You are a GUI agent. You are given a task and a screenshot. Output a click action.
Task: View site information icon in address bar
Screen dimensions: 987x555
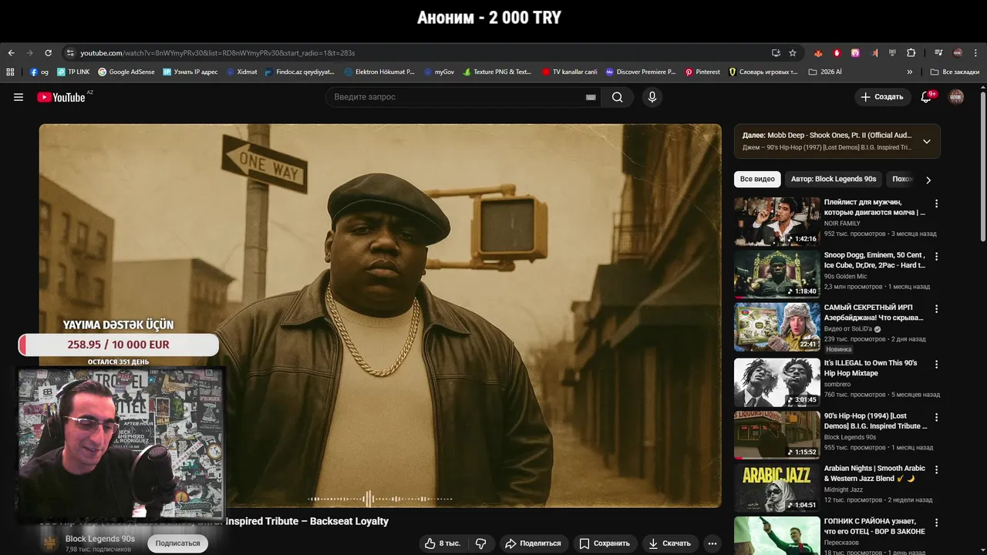coord(70,52)
